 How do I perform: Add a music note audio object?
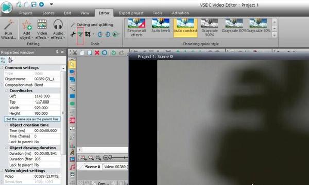[72, 167]
